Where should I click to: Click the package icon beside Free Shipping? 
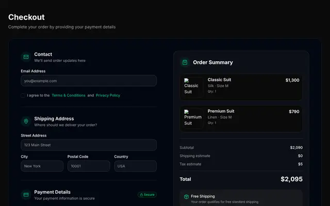click(x=186, y=197)
